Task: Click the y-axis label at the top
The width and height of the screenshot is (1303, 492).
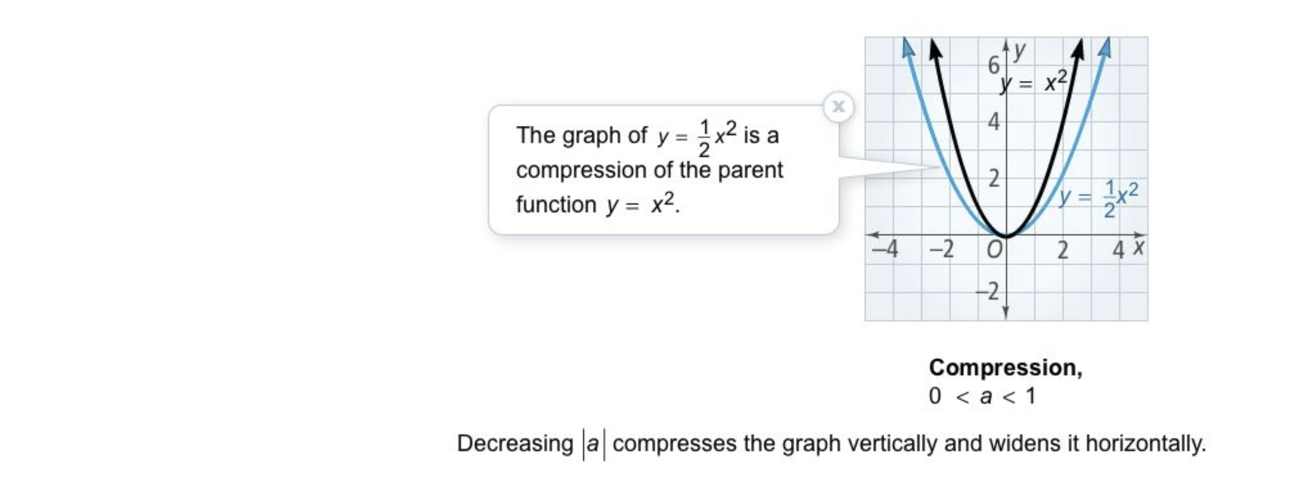Action: (x=1019, y=51)
